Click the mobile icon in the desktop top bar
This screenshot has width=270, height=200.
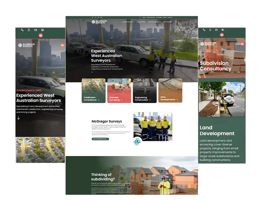tap(95, 17)
